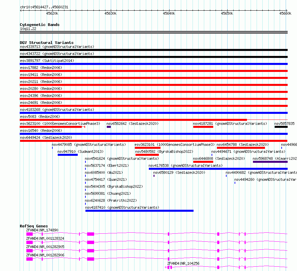Open esv3891797 (Suktitipat2014) variant

click(x=47, y=61)
